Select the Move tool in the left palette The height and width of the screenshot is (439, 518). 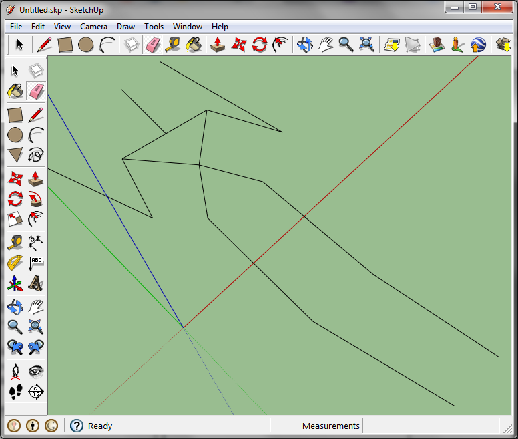[15, 179]
